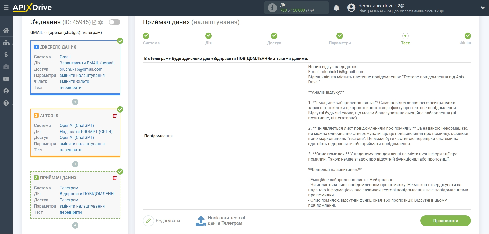
Task: Click Редагувати text button
Action: tap(168, 221)
